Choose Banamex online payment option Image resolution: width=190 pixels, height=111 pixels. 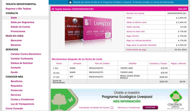click(16, 45)
